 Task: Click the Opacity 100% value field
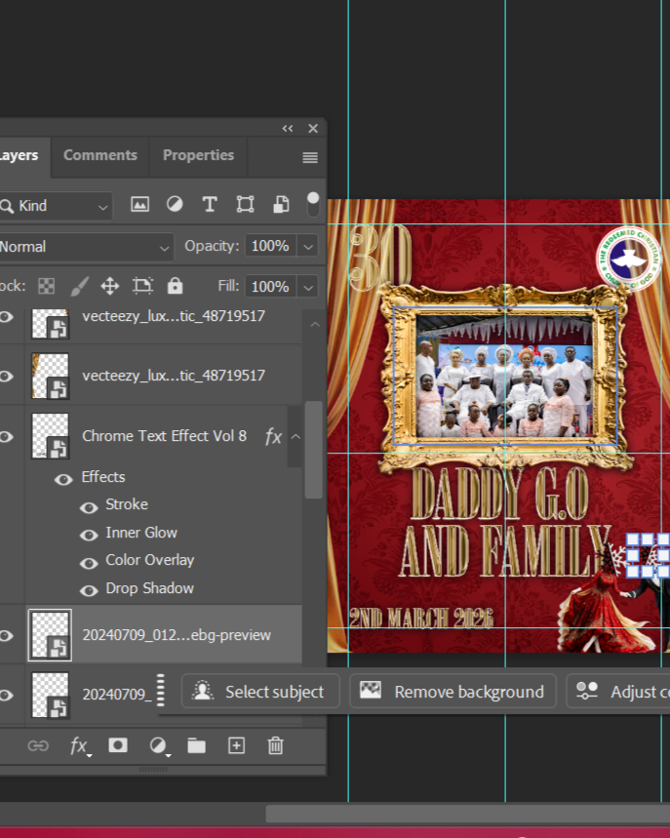[x=270, y=247]
